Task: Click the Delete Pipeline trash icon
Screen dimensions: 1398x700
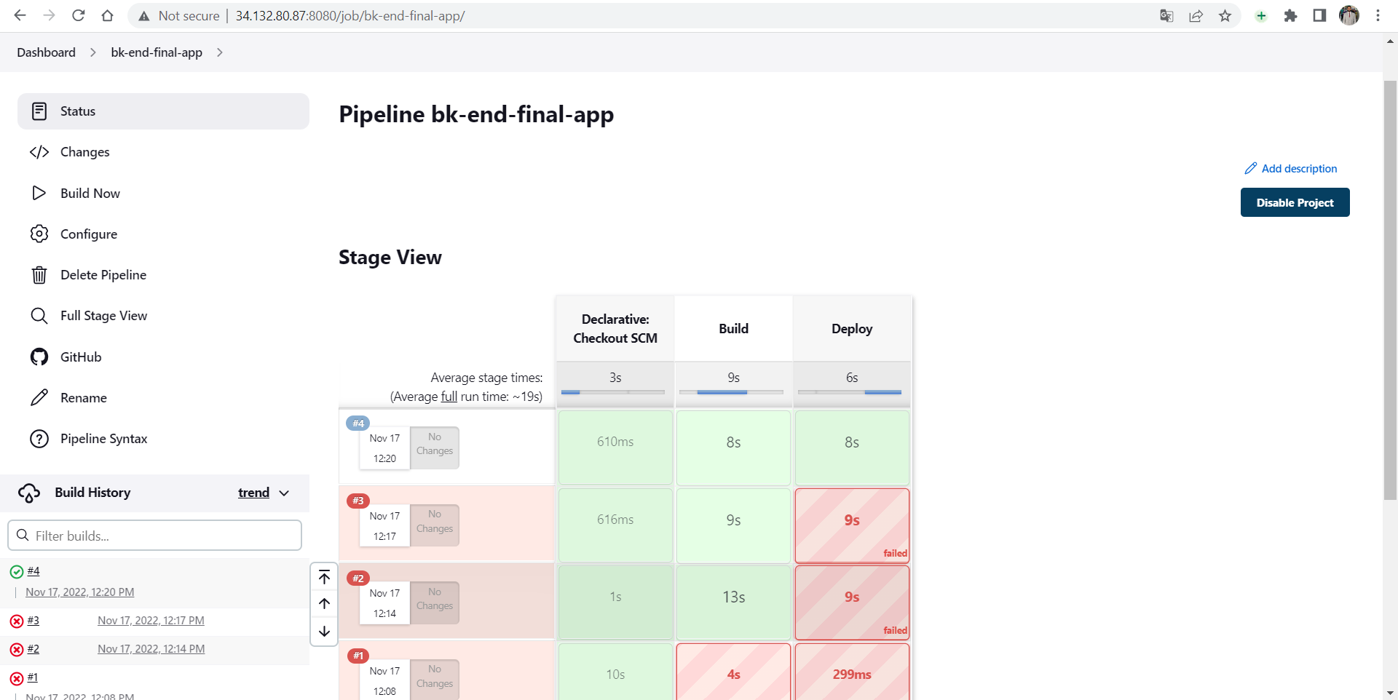Action: (39, 274)
